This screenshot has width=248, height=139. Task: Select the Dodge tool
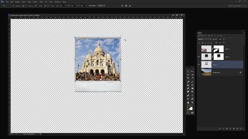(192, 92)
